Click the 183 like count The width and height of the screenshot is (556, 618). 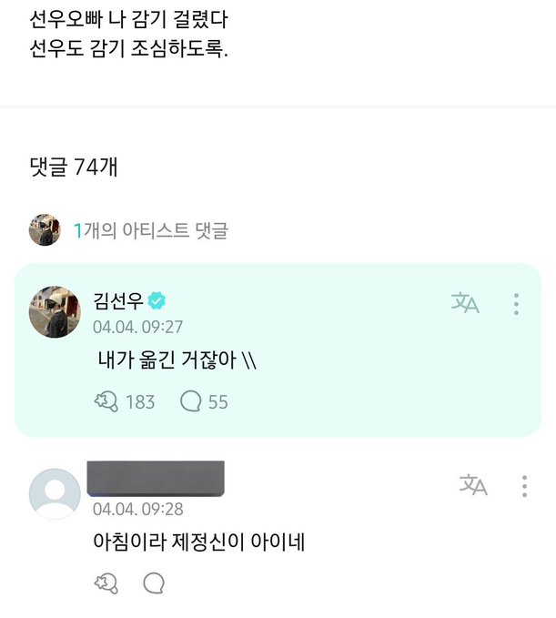click(x=139, y=401)
